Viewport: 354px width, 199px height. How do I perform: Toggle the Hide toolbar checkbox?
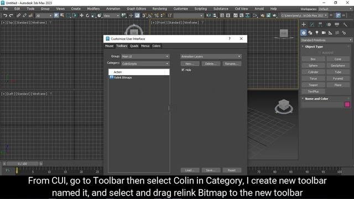183,70
